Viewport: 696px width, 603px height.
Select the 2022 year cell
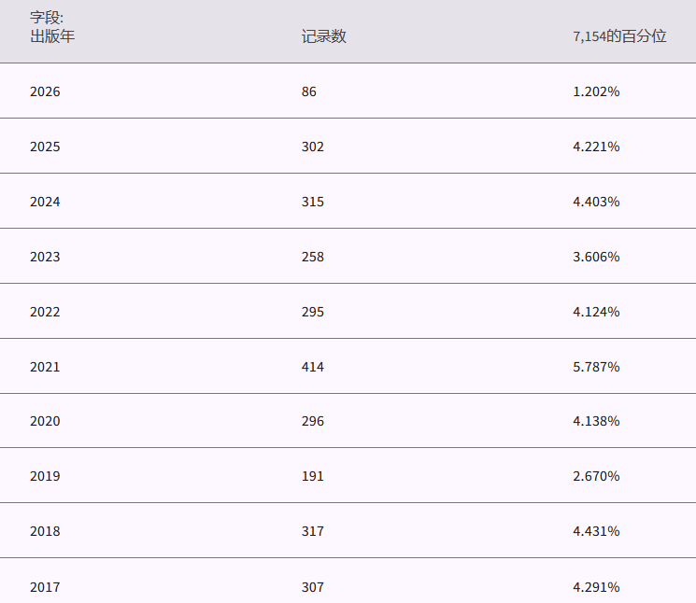pos(45,312)
